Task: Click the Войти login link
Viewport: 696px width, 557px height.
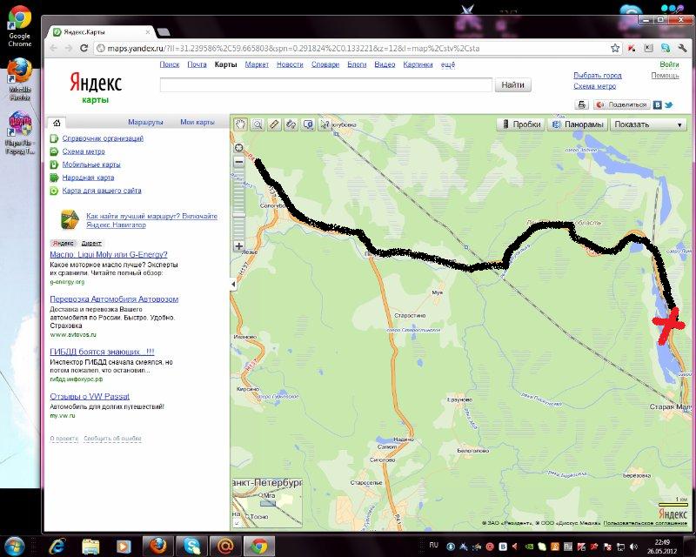Action: coord(669,64)
